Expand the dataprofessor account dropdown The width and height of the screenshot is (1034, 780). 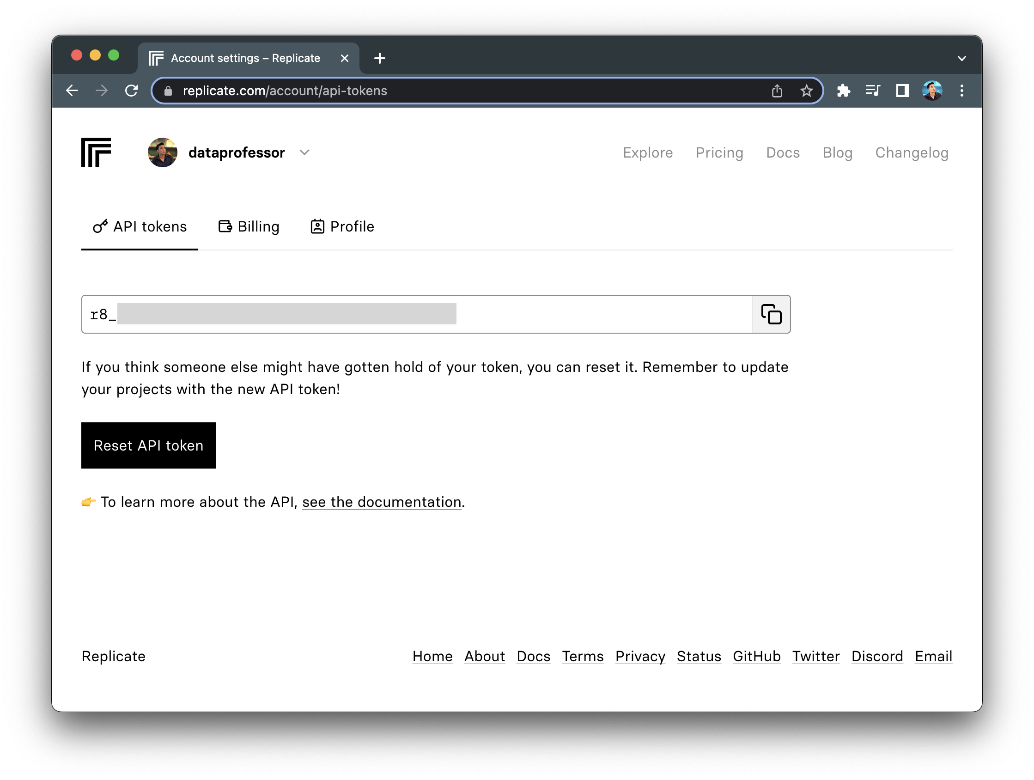pos(304,152)
